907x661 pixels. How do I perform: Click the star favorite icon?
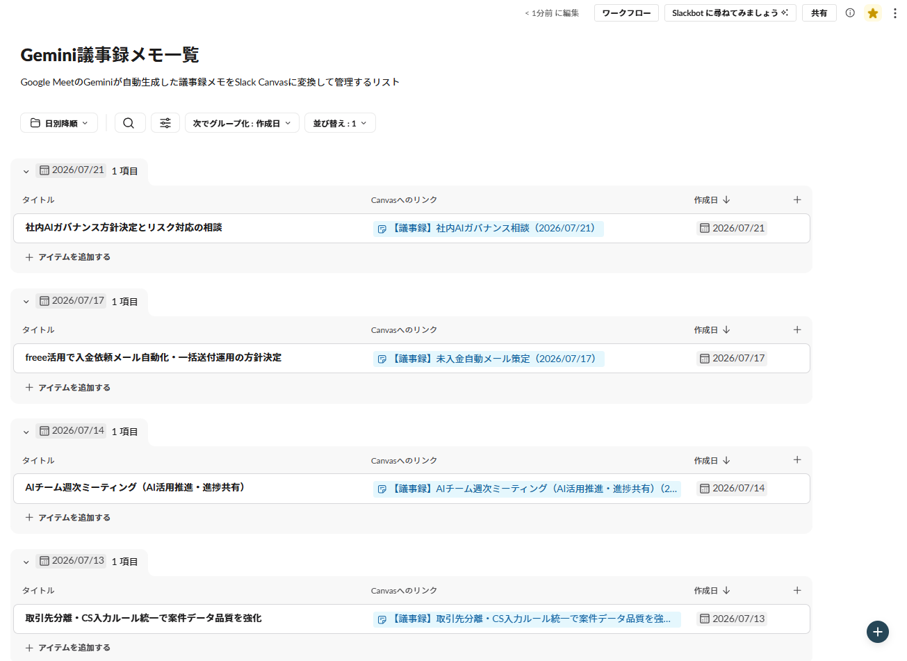pyautogui.click(x=873, y=13)
